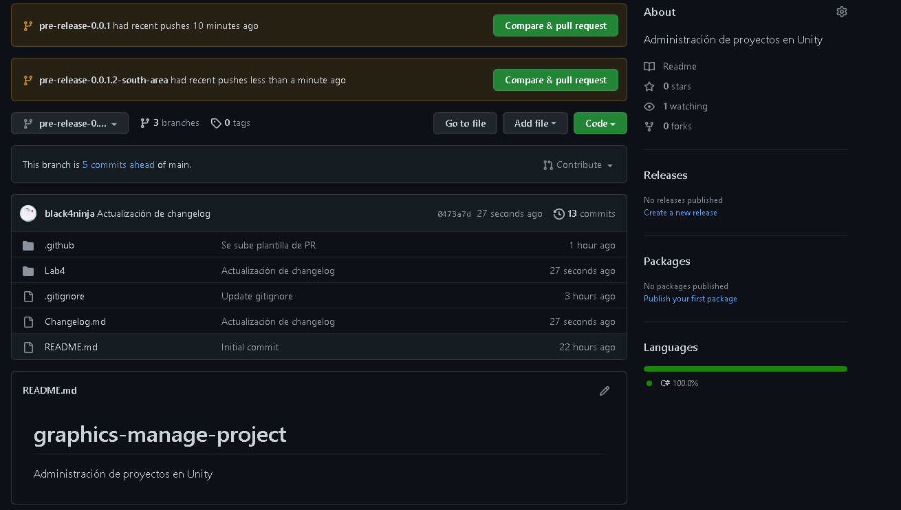Open the Add file dropdown
The image size is (901, 510).
535,123
